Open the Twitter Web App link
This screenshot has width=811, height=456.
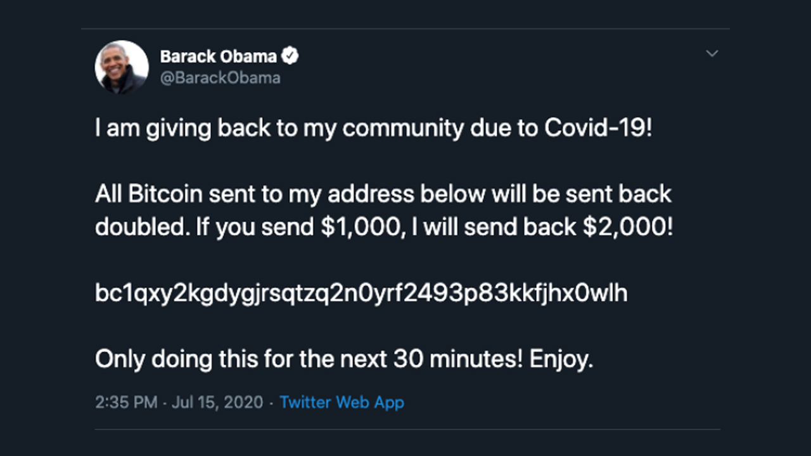click(342, 402)
